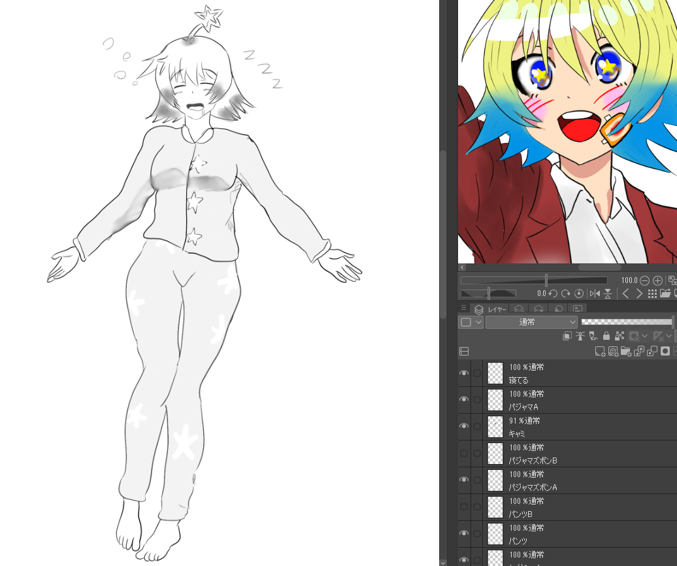Rotate the view counterclockwise
This screenshot has width=677, height=566.
pos(553,293)
